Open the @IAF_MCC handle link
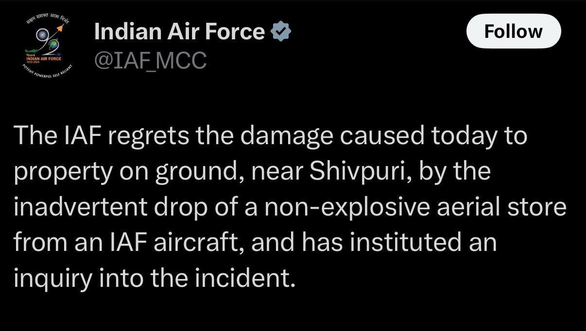The width and height of the screenshot is (586, 331). [x=151, y=61]
